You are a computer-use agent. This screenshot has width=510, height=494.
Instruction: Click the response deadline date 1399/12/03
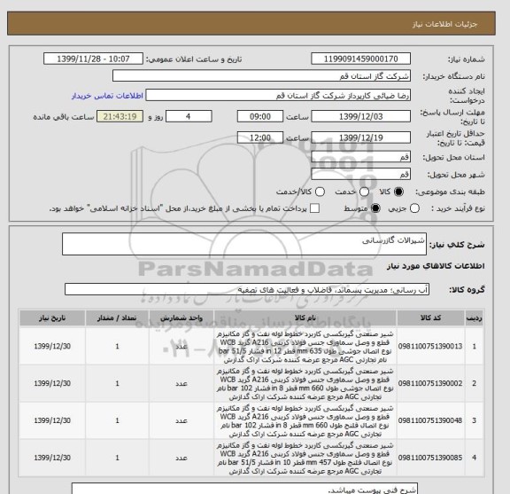coord(360,116)
